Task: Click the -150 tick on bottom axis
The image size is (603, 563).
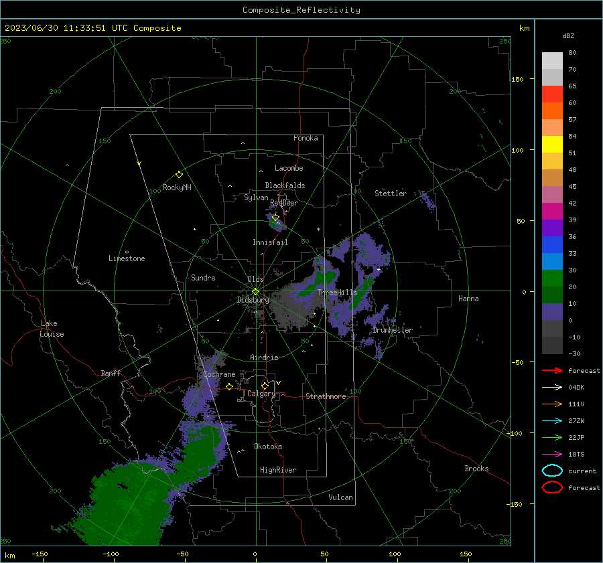Action: click(40, 554)
